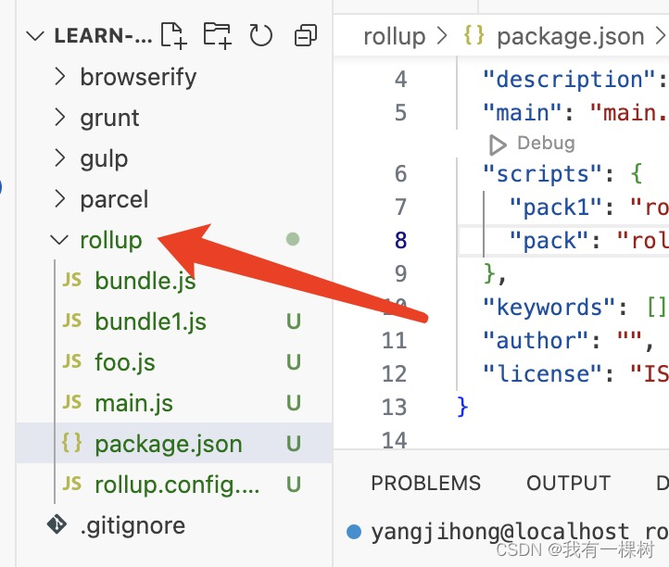The width and height of the screenshot is (669, 567).
Task: Click the New Folder icon in explorer header
Action: [217, 35]
